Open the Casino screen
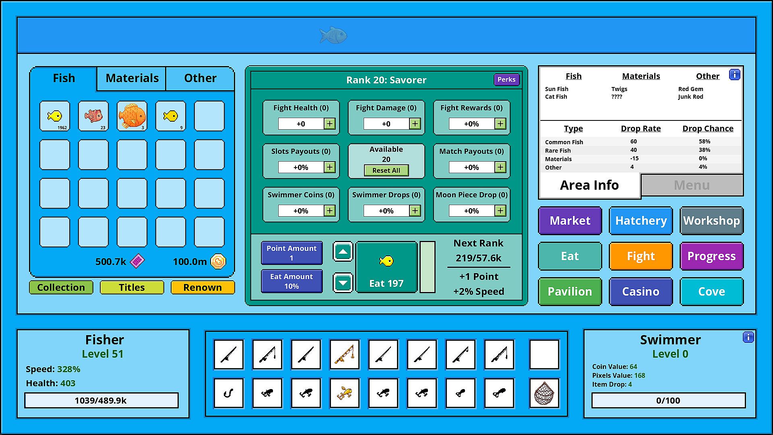 tap(641, 292)
